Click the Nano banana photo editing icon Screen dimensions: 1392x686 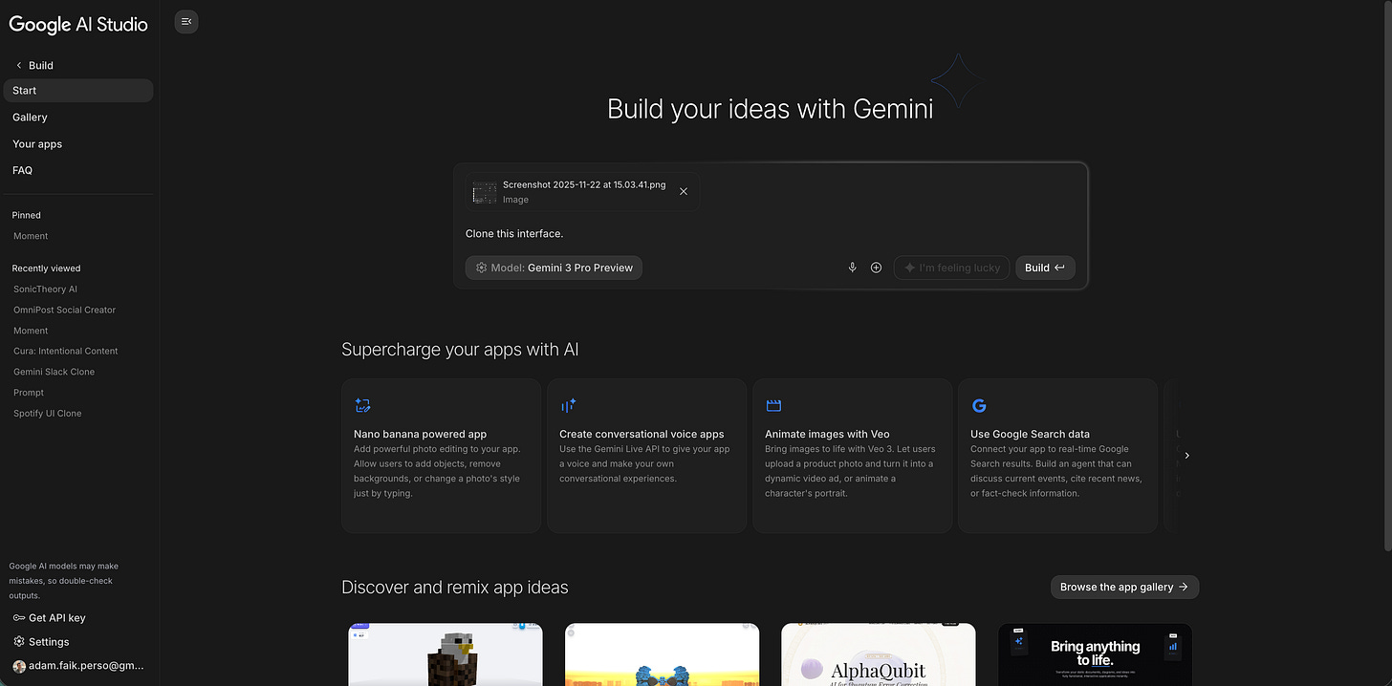(x=362, y=404)
